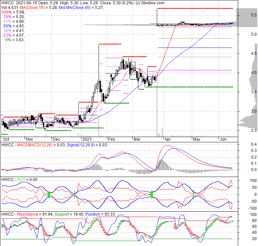258x246 pixels.
Task: Select the 0% = 3.63 Fibonacci level
Action: click(15, 40)
